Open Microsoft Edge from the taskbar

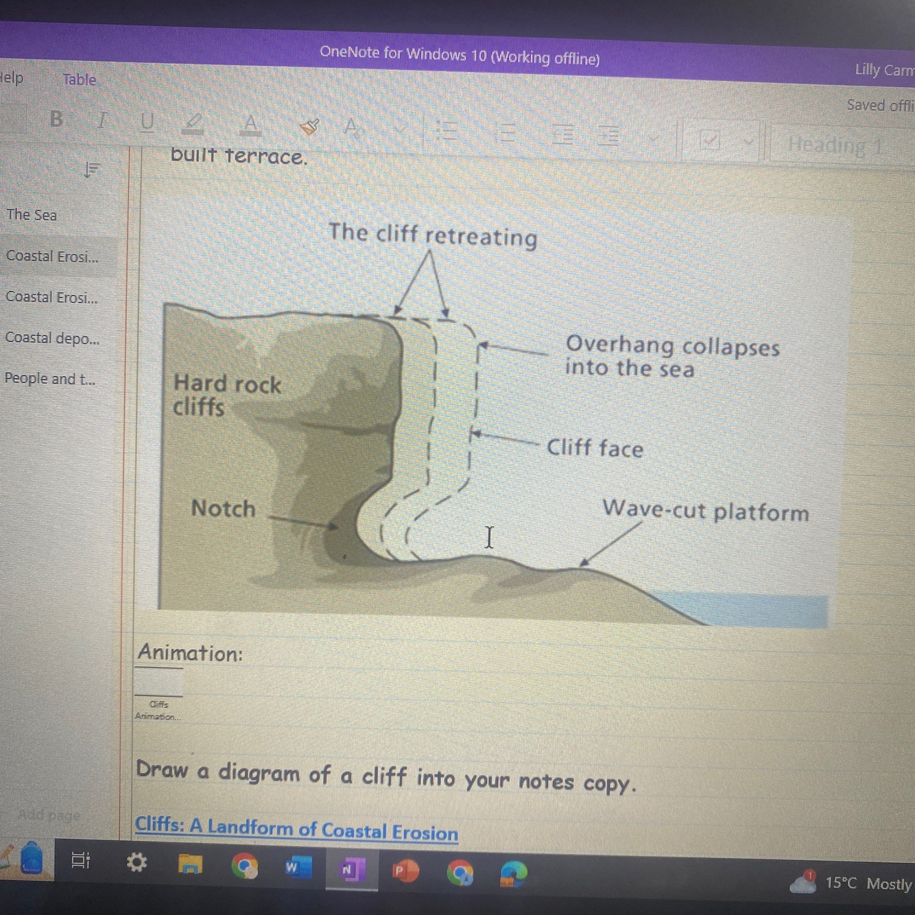click(512, 875)
